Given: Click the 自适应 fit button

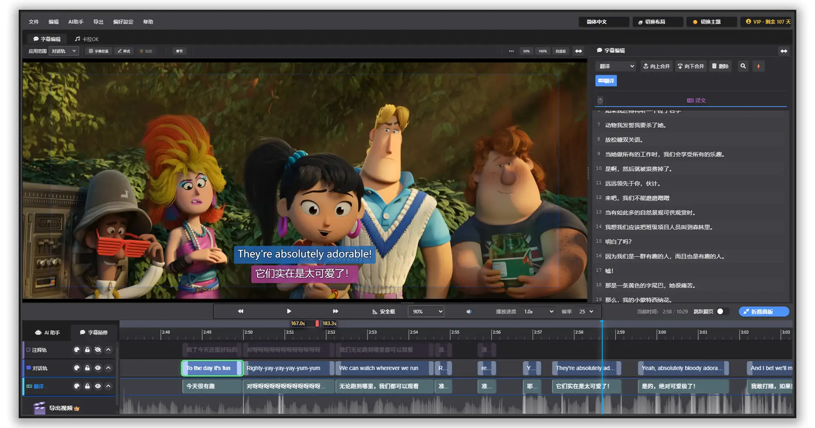Looking at the screenshot, I should pyautogui.click(x=561, y=51).
